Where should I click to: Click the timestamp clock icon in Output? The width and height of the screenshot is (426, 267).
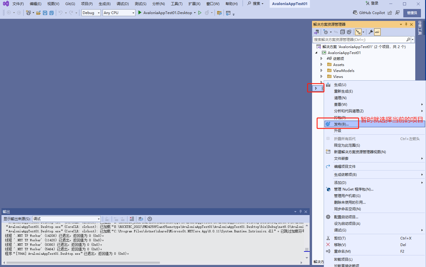click(150, 219)
